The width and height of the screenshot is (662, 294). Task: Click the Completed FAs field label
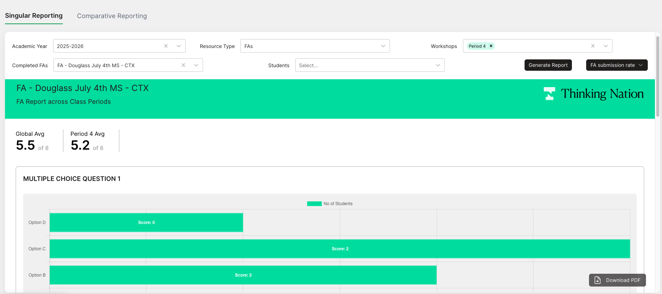click(30, 65)
